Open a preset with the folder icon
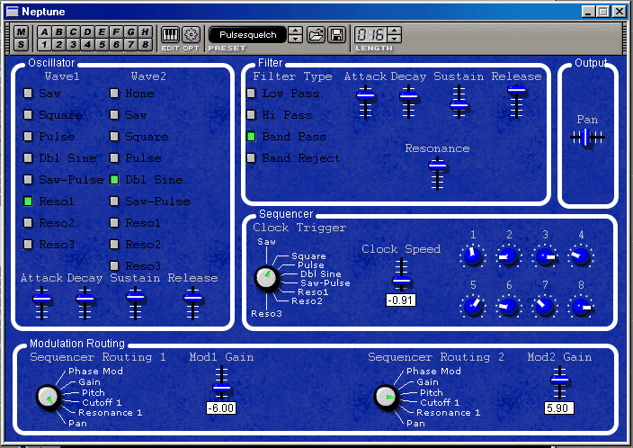The height and width of the screenshot is (448, 633). tap(316, 35)
